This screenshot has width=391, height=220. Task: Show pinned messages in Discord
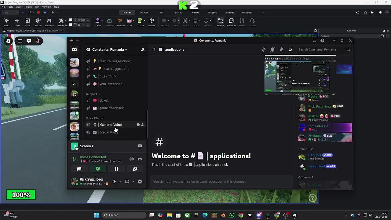(x=281, y=50)
